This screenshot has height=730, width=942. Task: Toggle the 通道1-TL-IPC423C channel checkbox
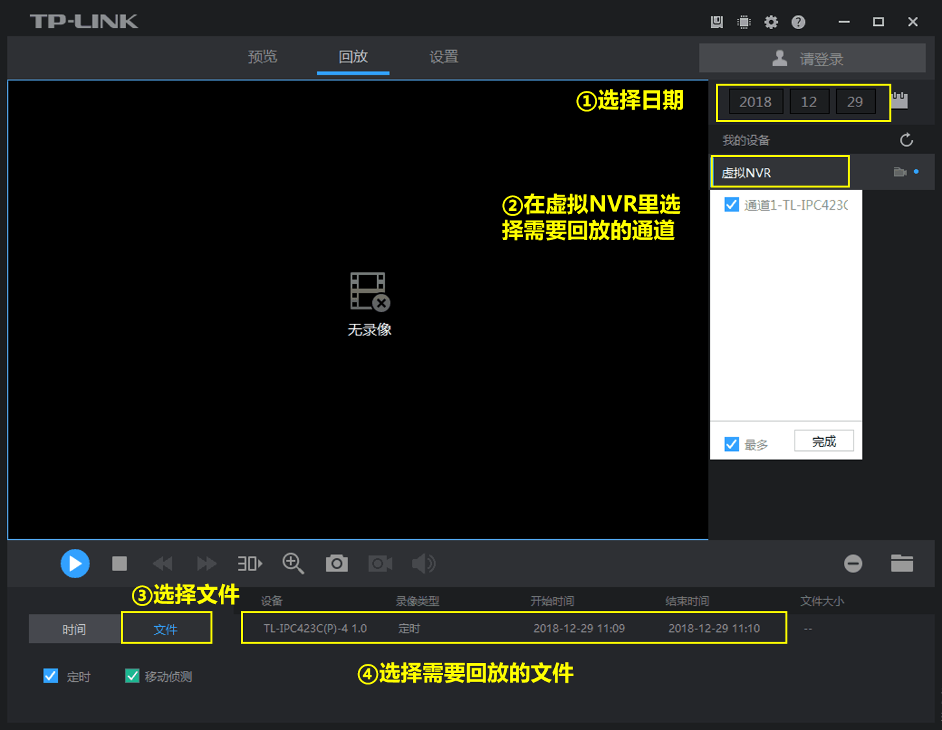[x=732, y=205]
